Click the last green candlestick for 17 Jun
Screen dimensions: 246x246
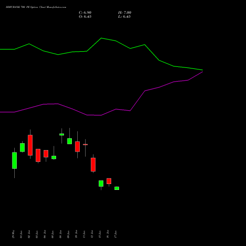(117, 188)
